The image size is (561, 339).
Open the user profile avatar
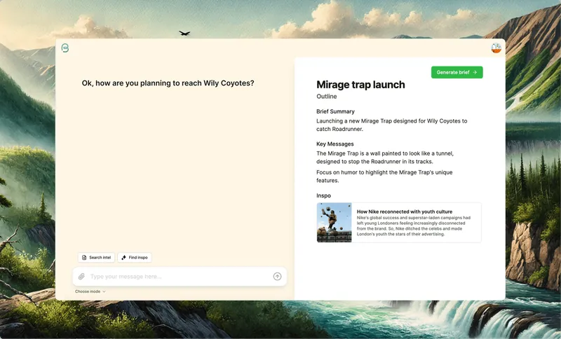[496, 48]
